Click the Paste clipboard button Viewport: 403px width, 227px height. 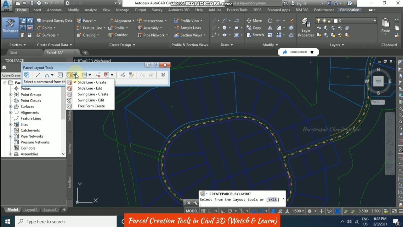pos(386,26)
